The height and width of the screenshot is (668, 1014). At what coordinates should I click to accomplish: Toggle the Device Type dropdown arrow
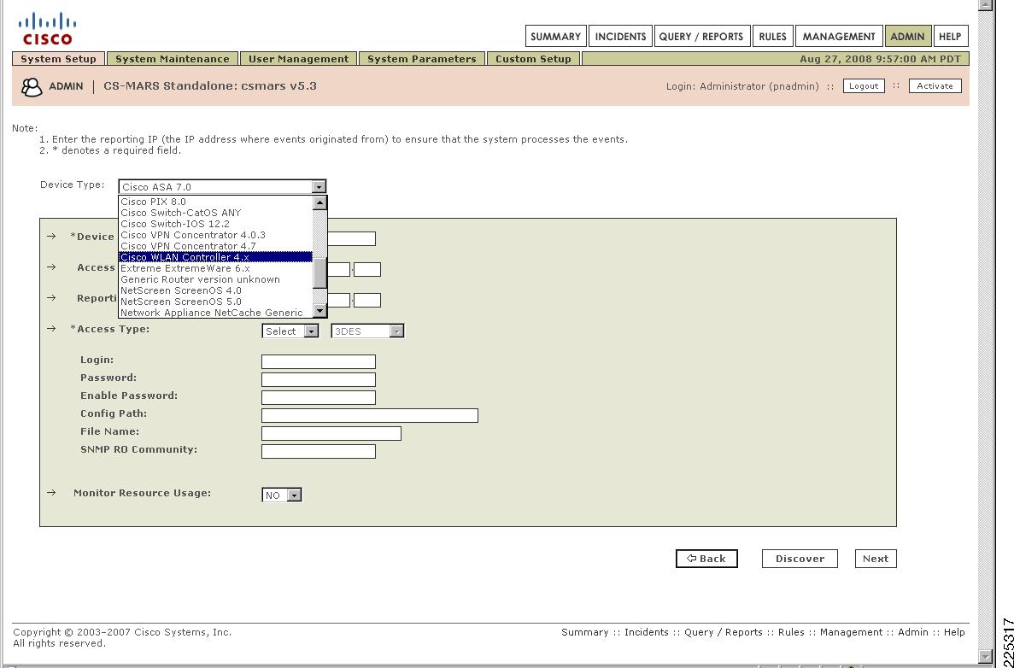point(319,187)
